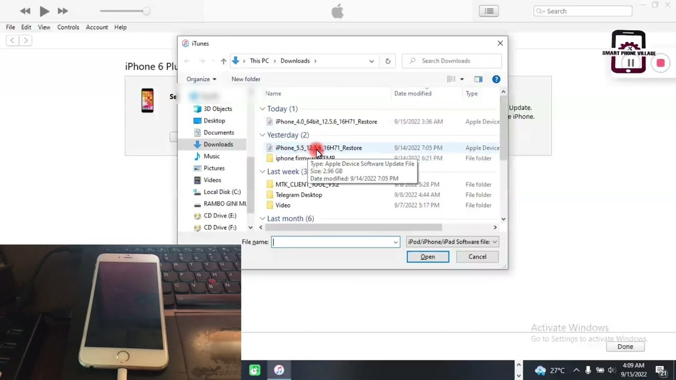This screenshot has width=676, height=380.
Task: Toggle the preview pane icon
Action: click(478, 79)
